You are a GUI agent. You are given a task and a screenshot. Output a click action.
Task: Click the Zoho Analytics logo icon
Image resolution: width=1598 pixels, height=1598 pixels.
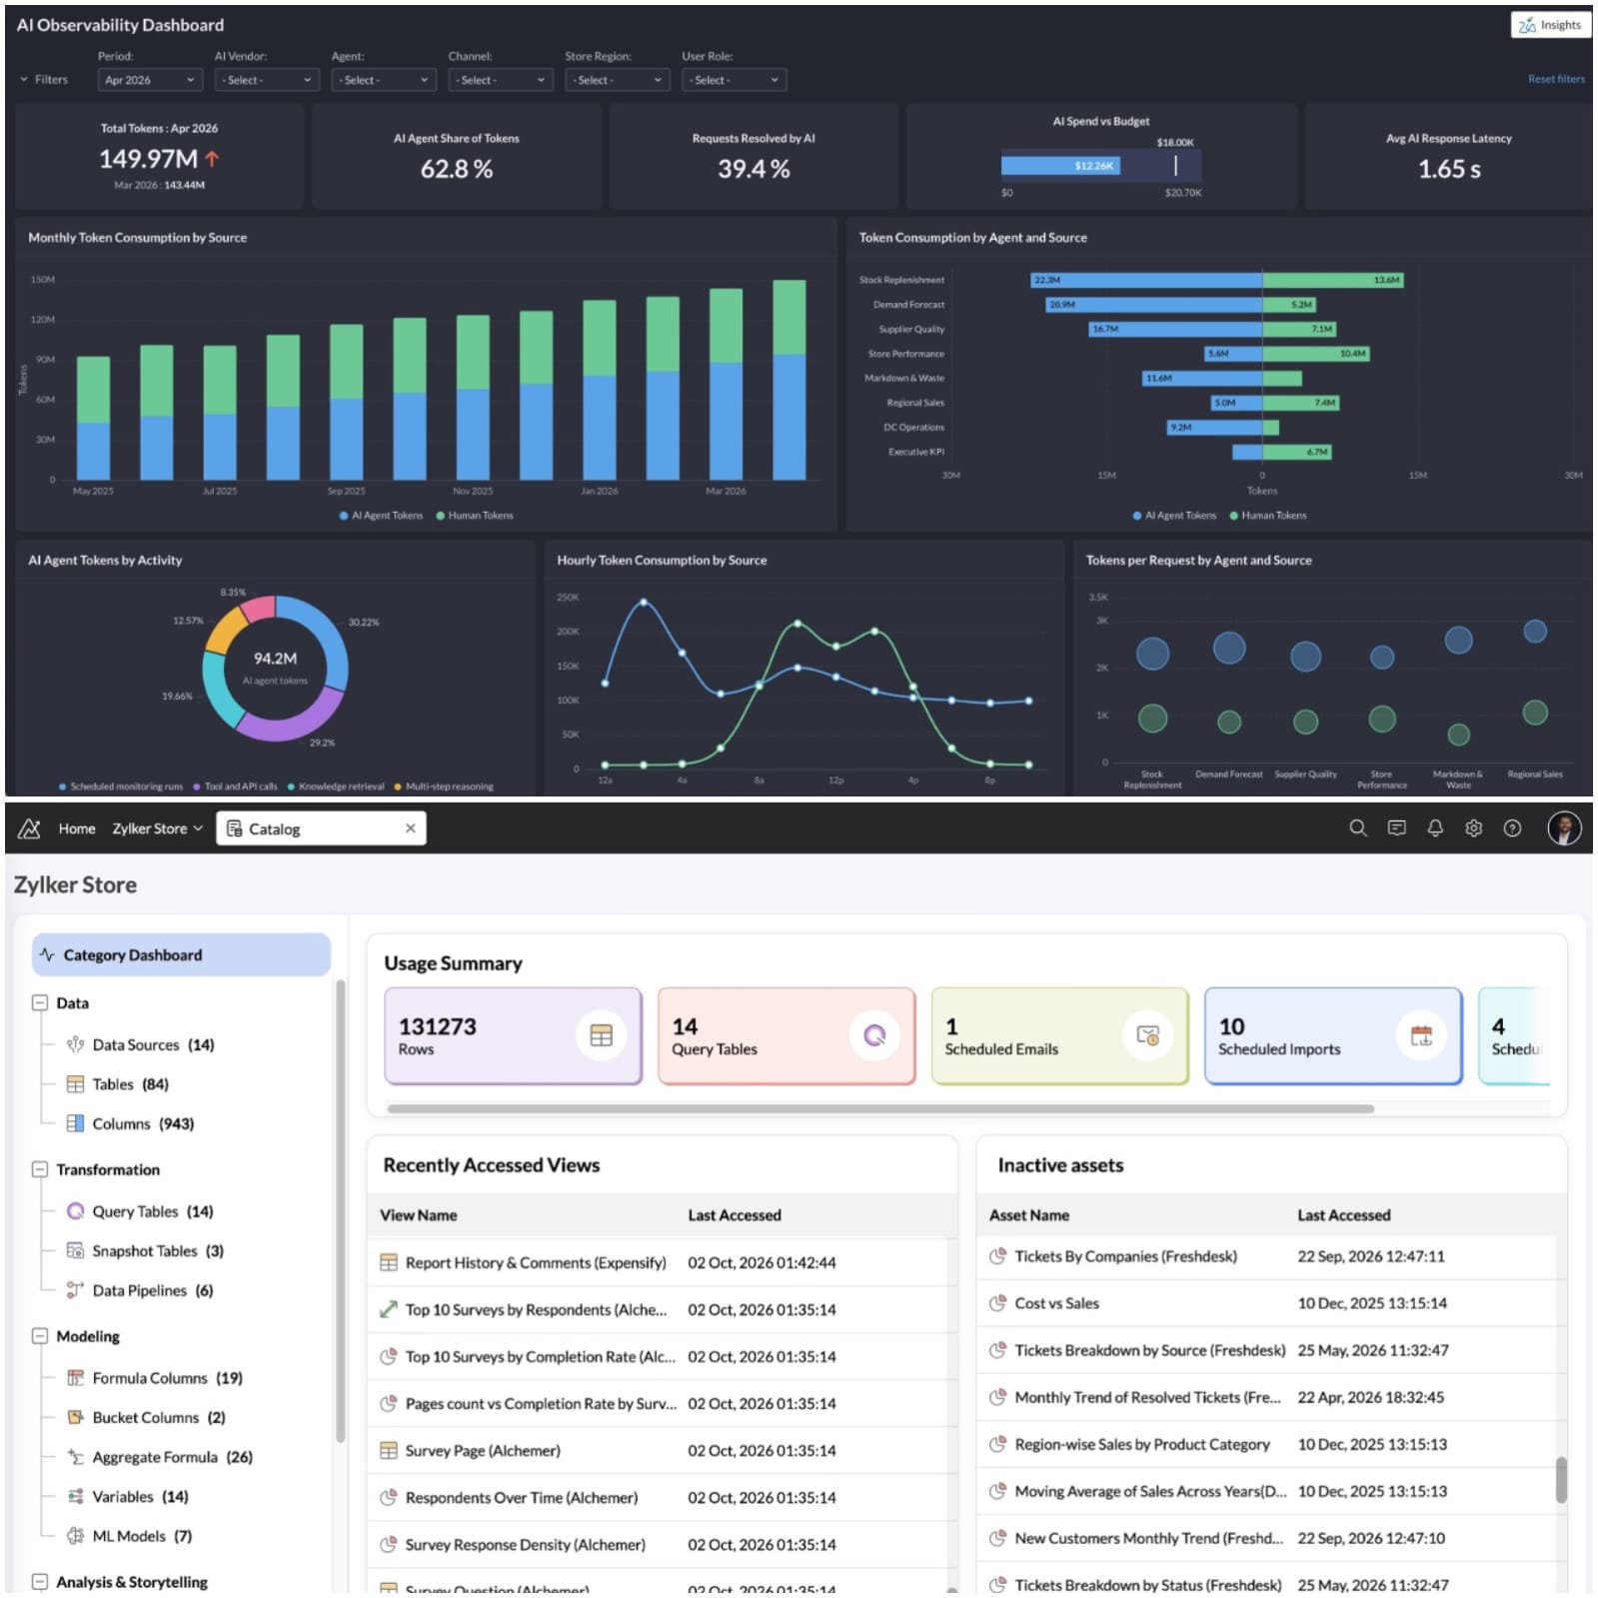(x=29, y=828)
